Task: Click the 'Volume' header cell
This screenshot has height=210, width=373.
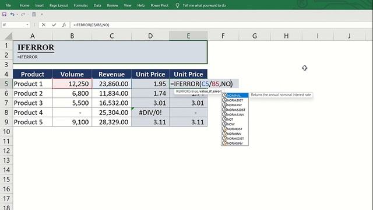Action: pos(72,74)
